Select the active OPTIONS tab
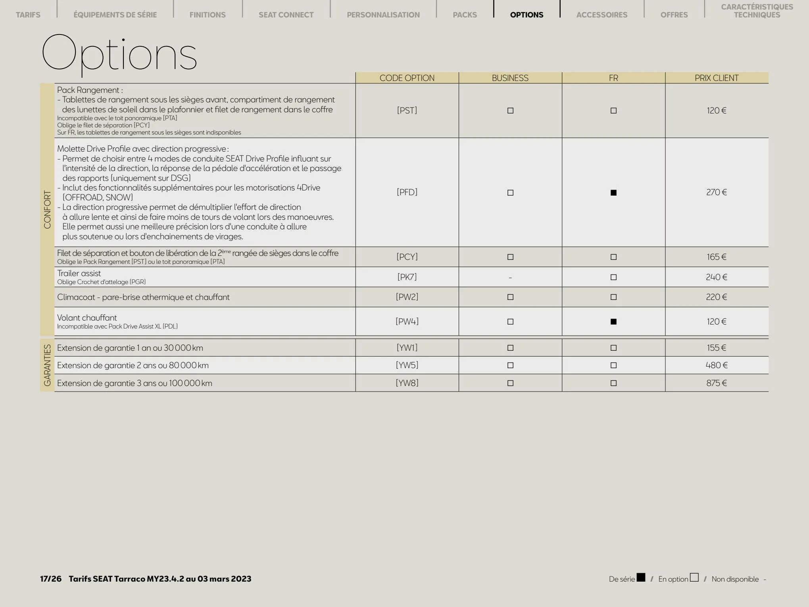The width and height of the screenshot is (809, 607). click(x=527, y=15)
